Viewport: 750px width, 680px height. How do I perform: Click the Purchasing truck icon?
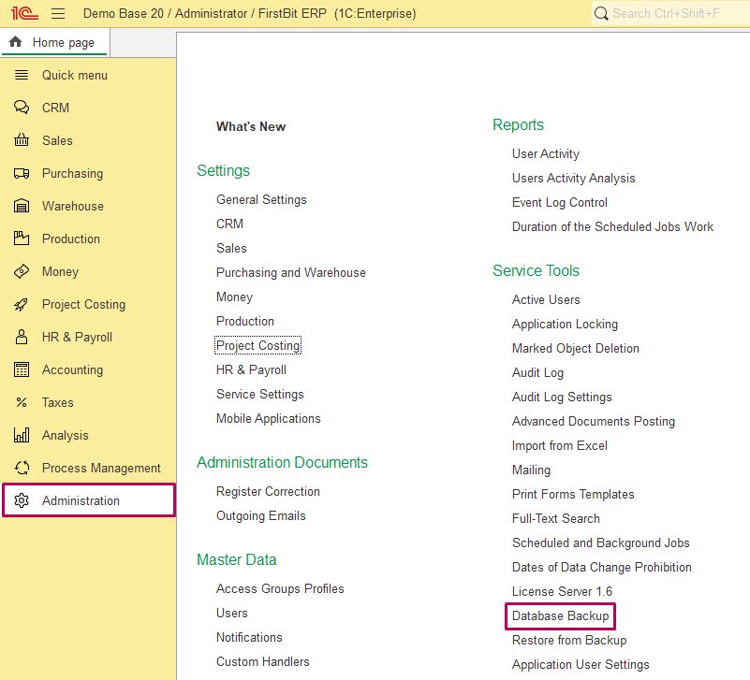click(x=22, y=173)
